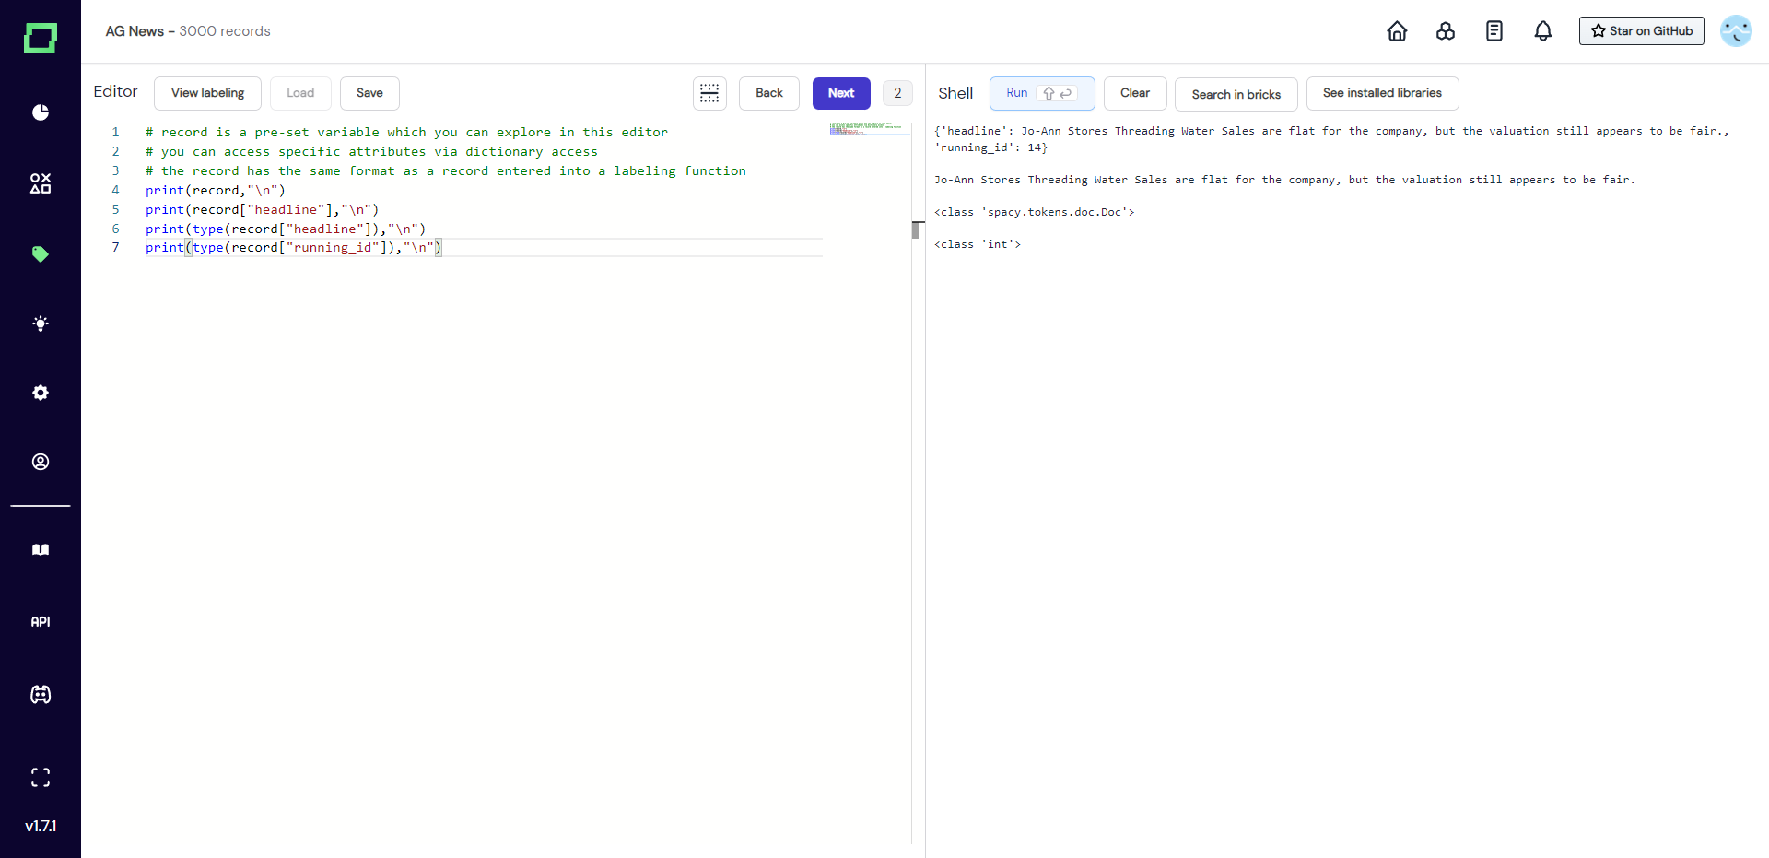Click the <class 'int'> output line

[x=978, y=244]
